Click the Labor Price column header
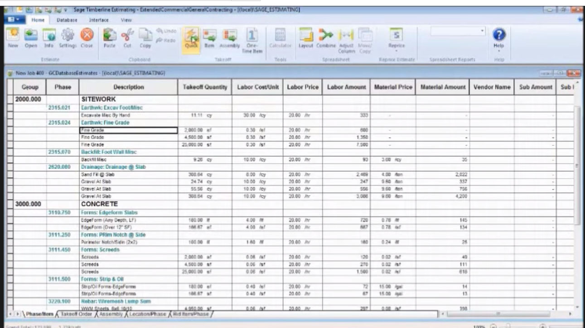585x328 pixels. 303,87
